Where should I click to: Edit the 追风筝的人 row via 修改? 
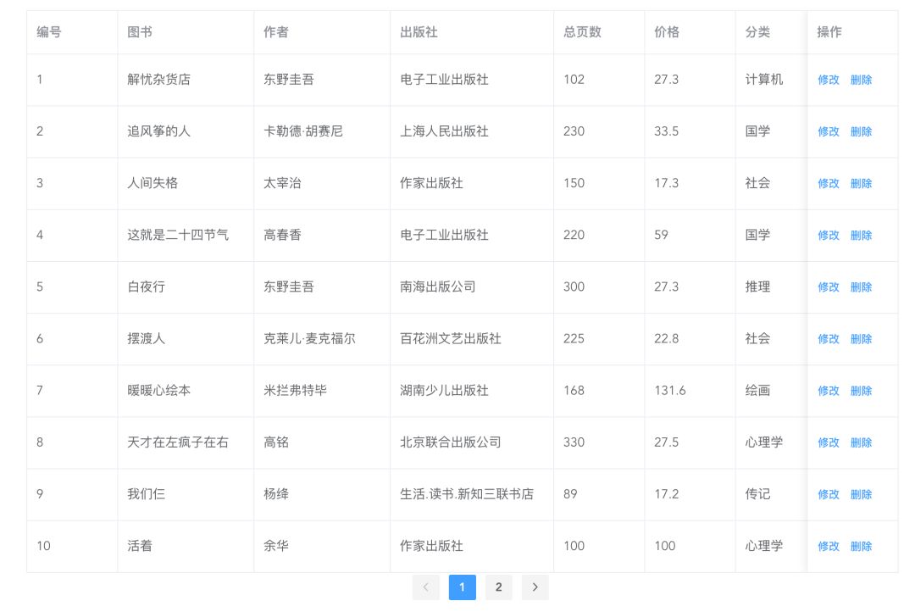tap(828, 131)
